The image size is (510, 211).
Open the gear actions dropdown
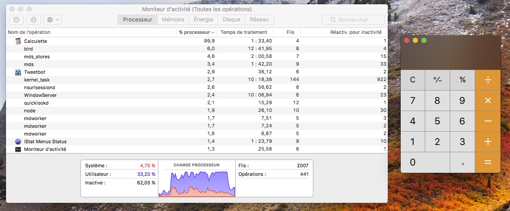[53, 20]
